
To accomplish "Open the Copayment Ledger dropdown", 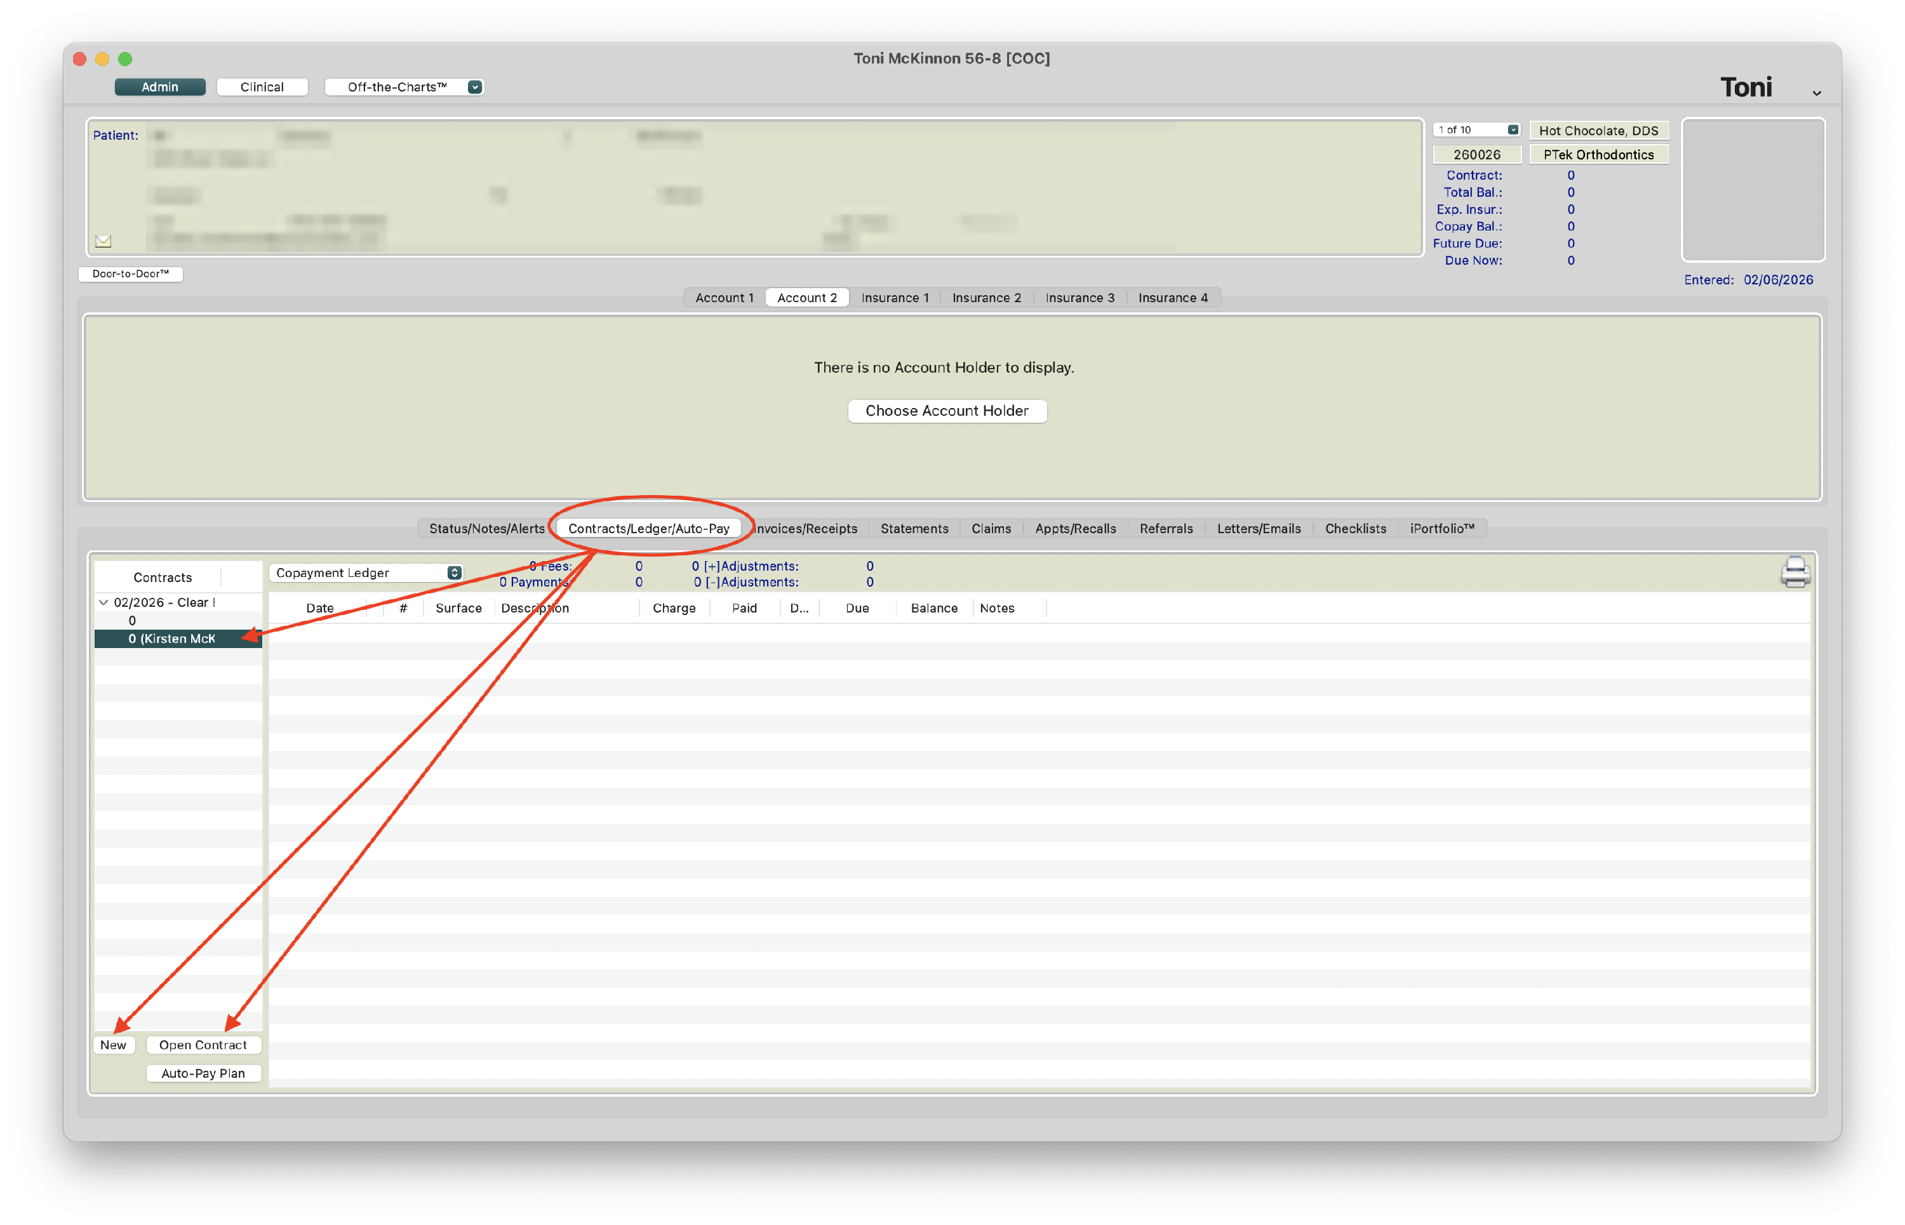I will click(365, 573).
